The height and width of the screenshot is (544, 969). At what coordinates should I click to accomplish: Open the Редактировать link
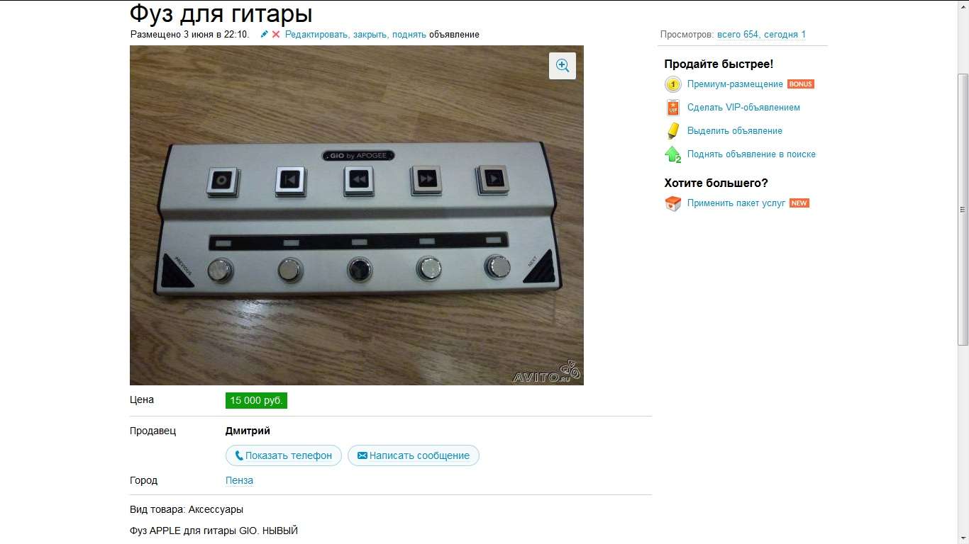[x=316, y=34]
